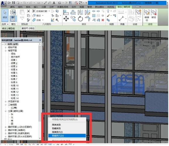Screen dimensions: 169x146
Task: Click the Paint brush icon in View panel
Action: 108,16
